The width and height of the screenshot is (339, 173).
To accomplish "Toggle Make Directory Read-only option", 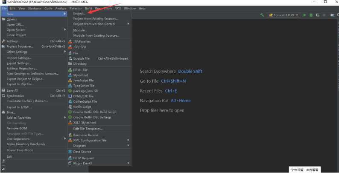I will (26, 144).
